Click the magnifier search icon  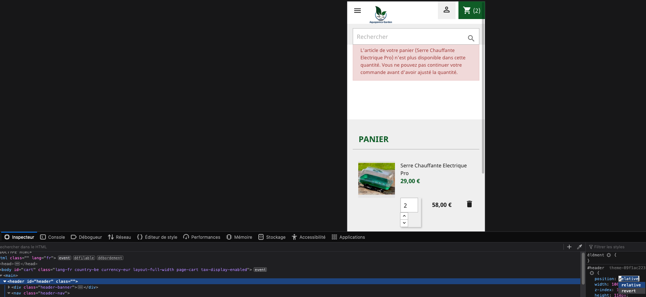pyautogui.click(x=471, y=38)
